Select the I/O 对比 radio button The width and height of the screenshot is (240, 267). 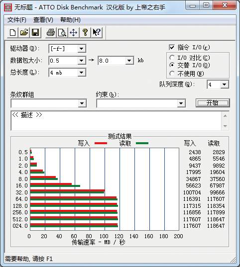tap(172, 58)
